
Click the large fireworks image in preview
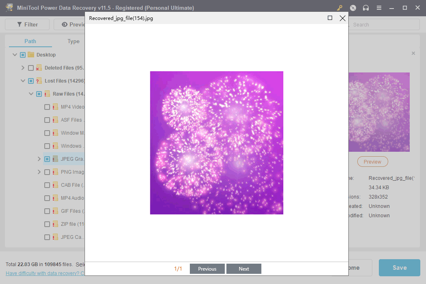coord(217,143)
